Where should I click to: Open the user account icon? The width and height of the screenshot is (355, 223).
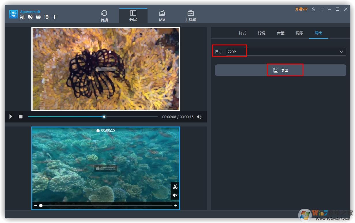coord(314,9)
